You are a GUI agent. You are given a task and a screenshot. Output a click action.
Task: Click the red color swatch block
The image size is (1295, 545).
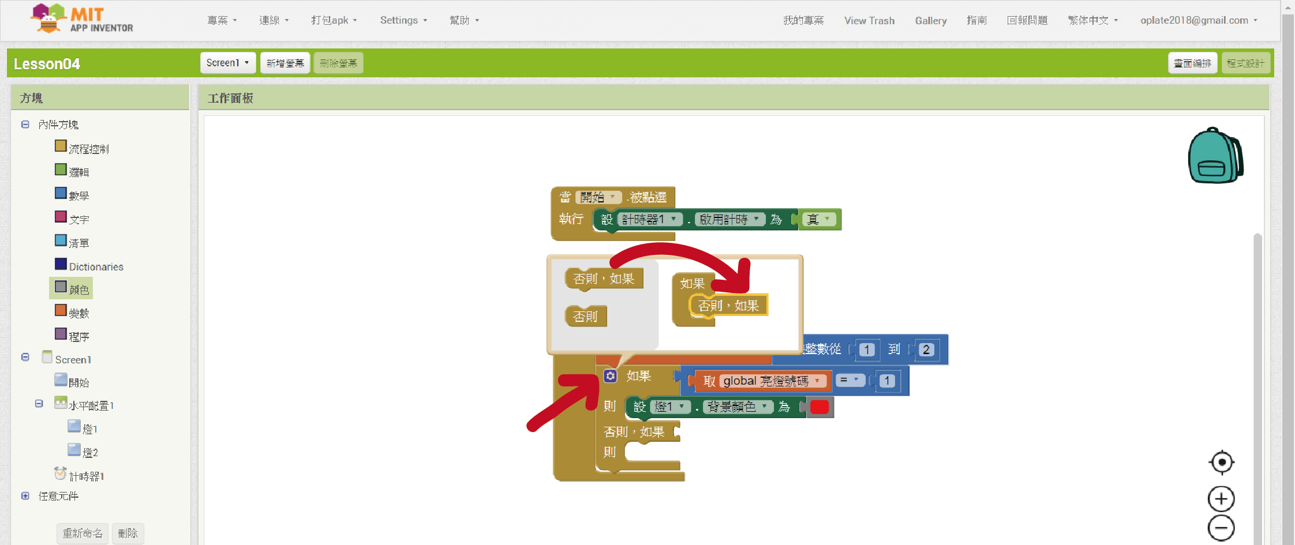coord(819,407)
